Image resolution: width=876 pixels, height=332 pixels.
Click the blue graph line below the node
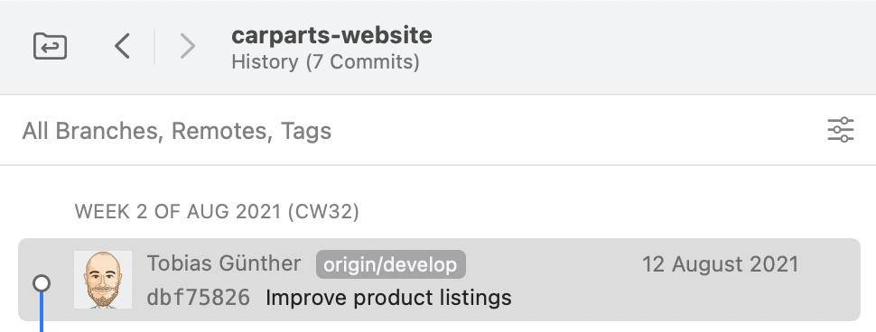[x=42, y=312]
